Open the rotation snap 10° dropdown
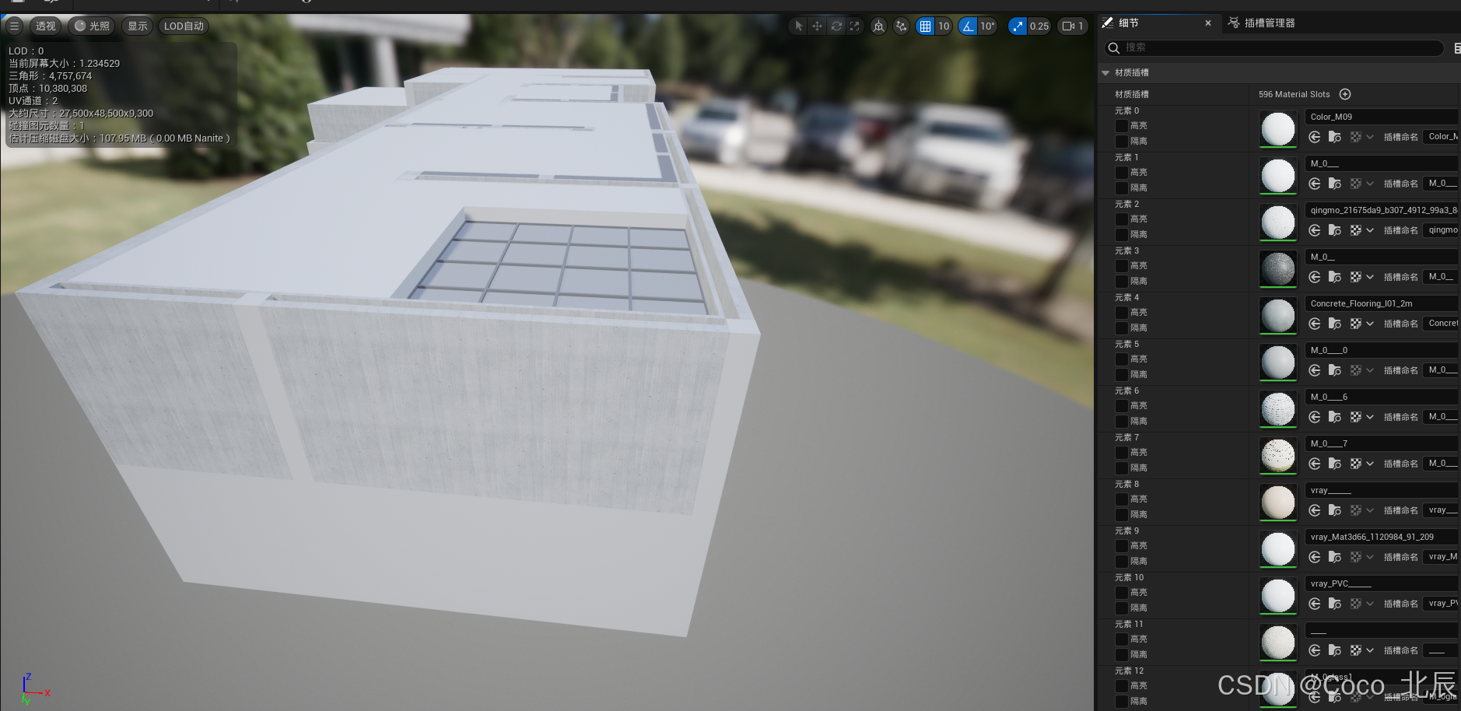 point(987,26)
